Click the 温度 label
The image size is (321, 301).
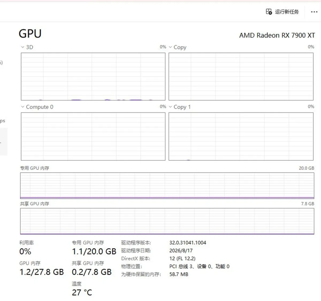point(77,284)
